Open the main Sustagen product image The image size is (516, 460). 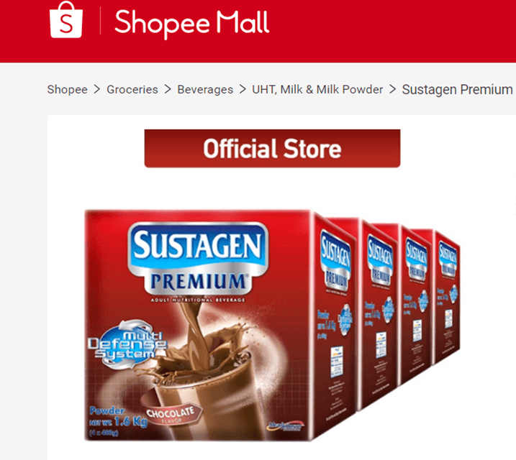click(272, 325)
